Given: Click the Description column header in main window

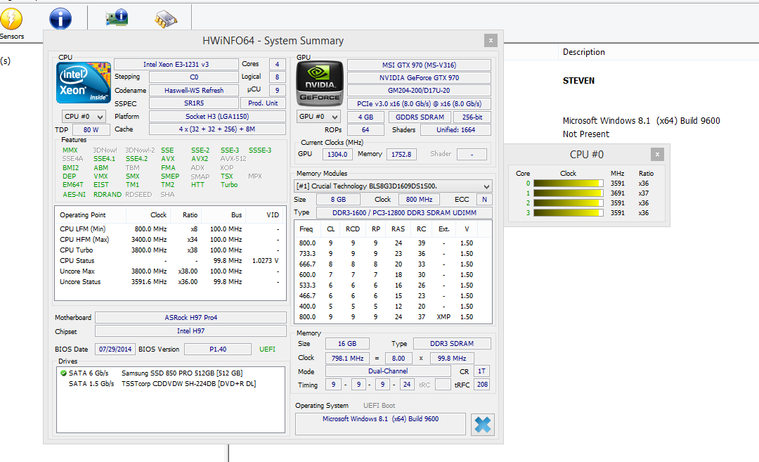Looking at the screenshot, I should pos(584,52).
